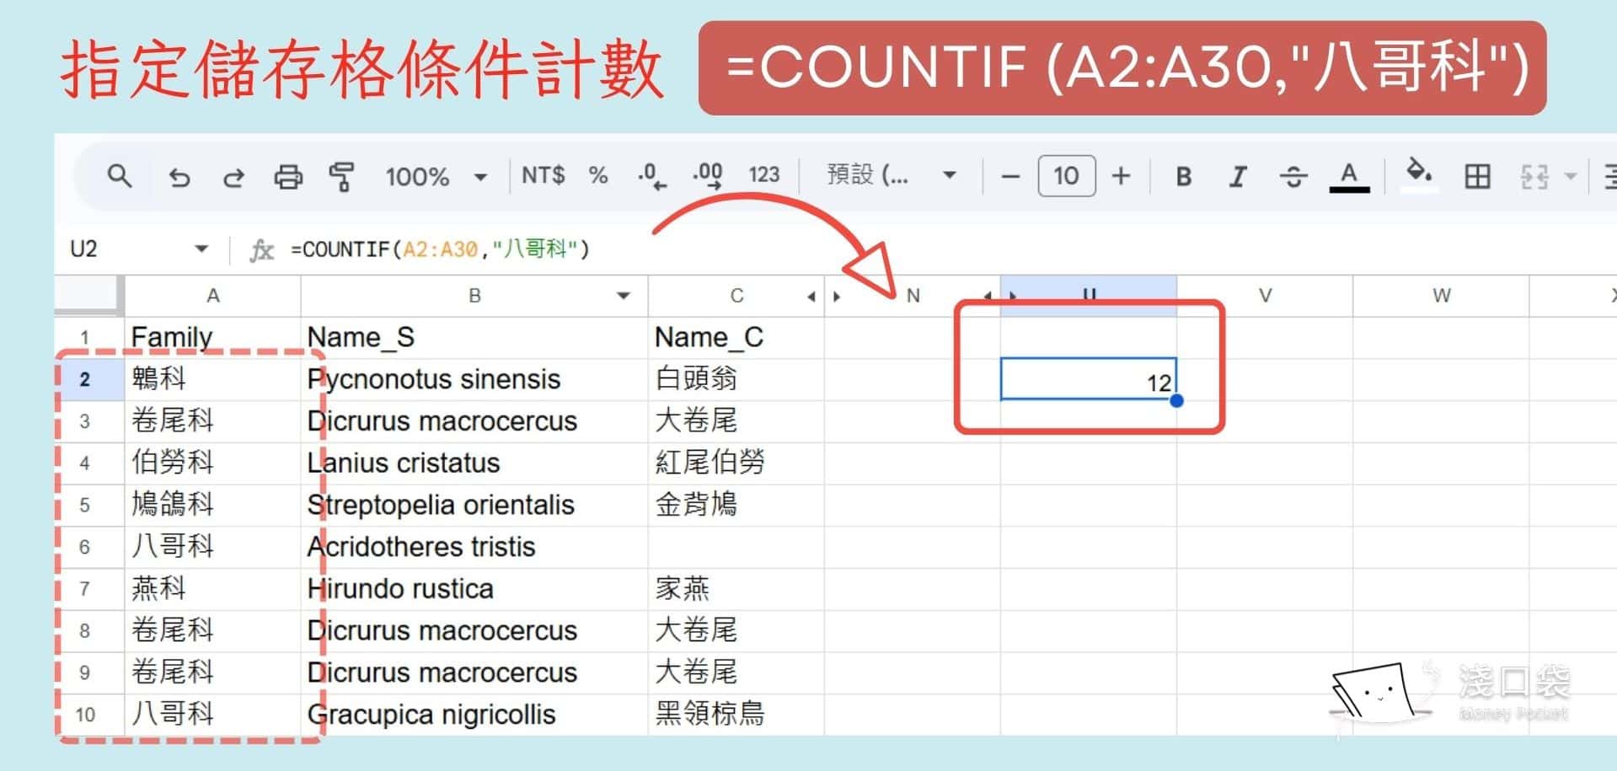Click cell containing 金背鳩
The image size is (1617, 771).
pyautogui.click(x=736, y=505)
